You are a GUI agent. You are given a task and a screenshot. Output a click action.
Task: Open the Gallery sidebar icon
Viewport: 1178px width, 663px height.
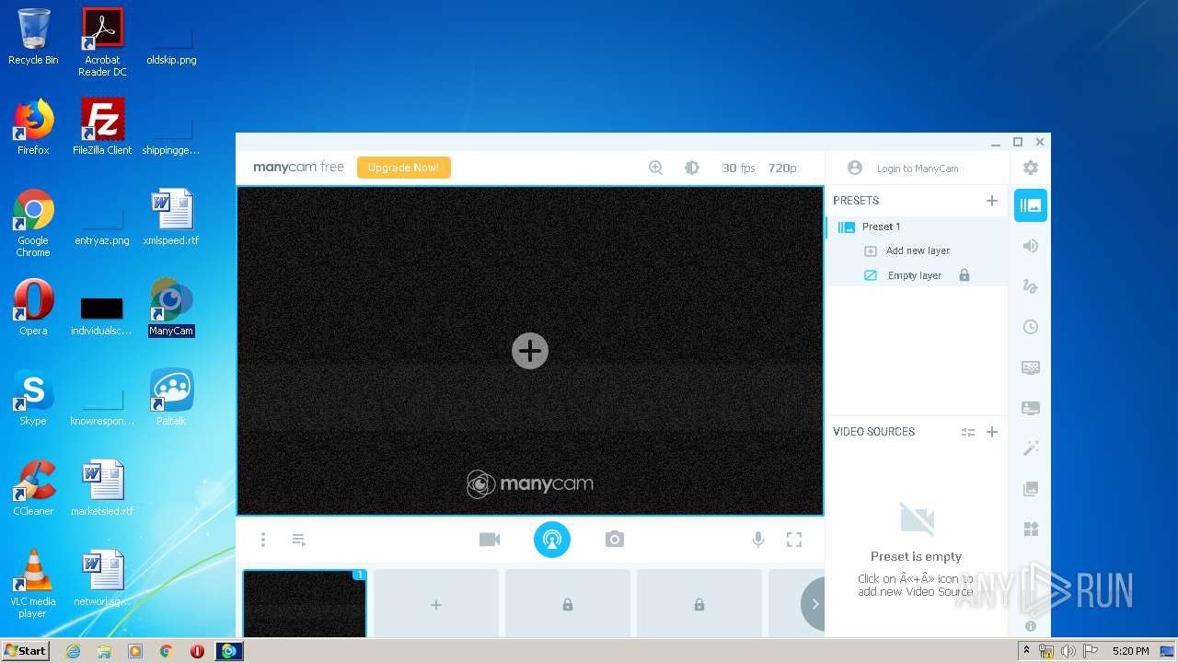[1031, 489]
